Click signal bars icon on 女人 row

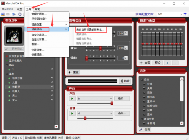(52, 100)
